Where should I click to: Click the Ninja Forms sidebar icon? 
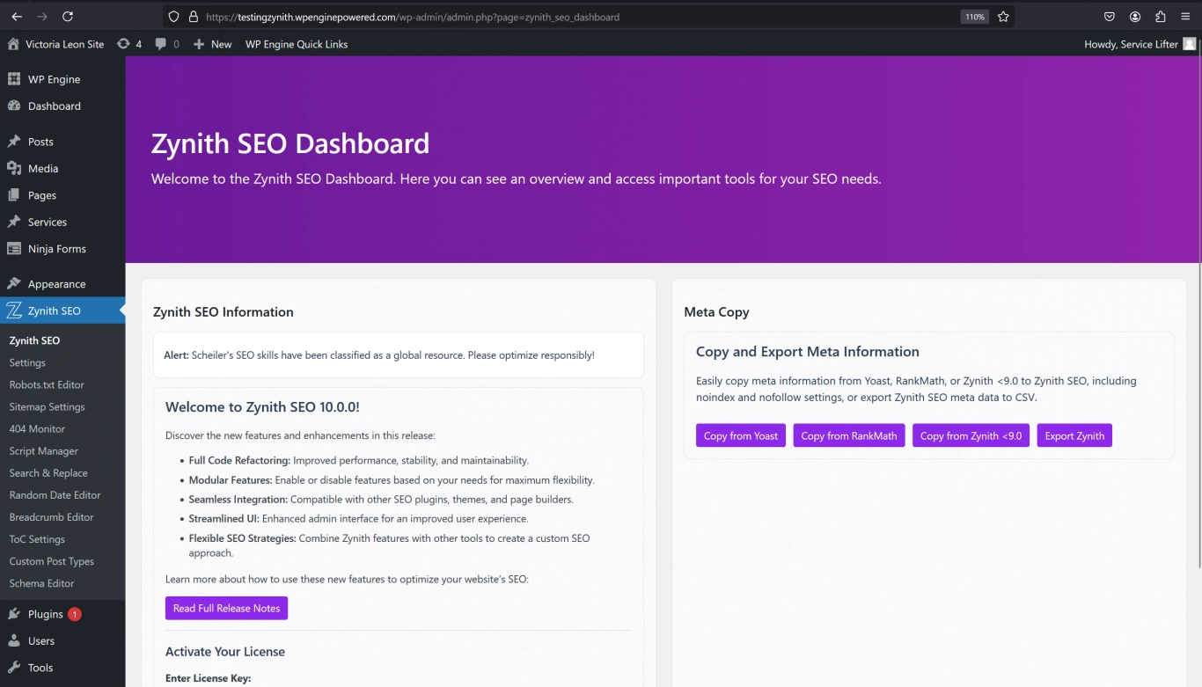(x=13, y=249)
